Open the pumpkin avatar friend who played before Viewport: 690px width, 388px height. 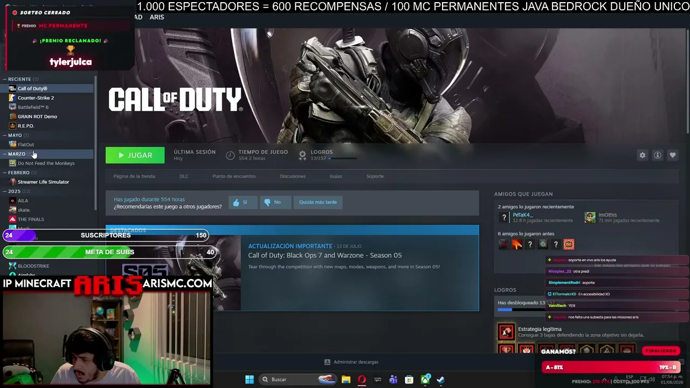pos(569,245)
